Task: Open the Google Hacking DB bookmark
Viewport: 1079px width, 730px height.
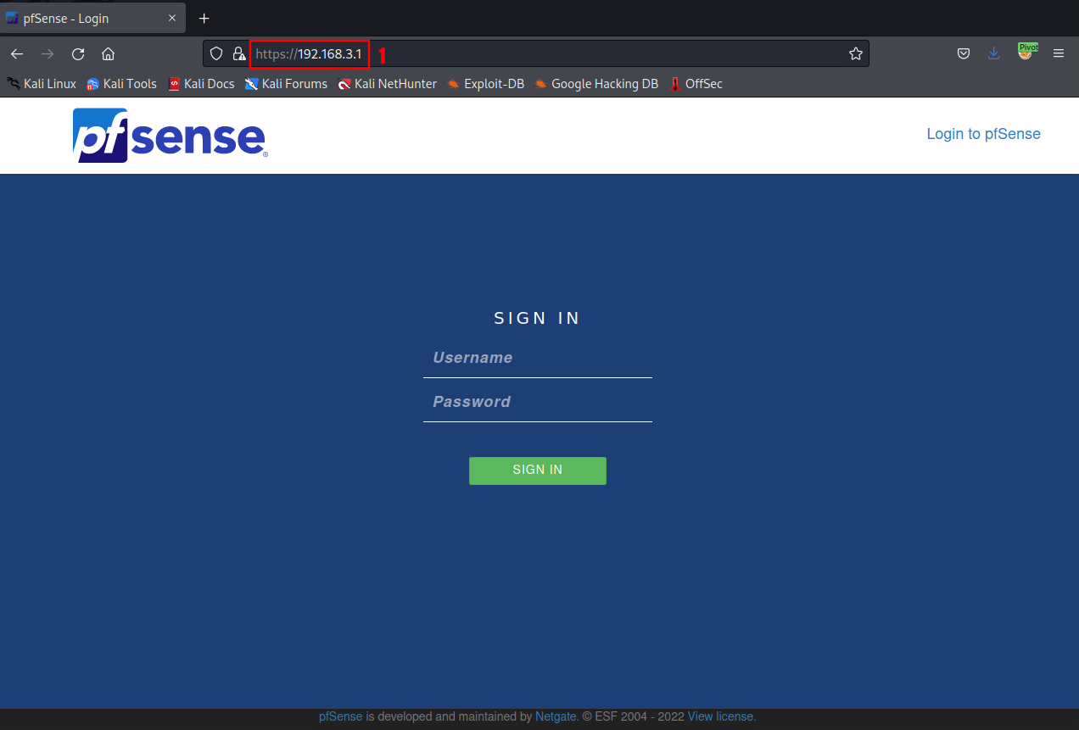Action: pyautogui.click(x=596, y=84)
